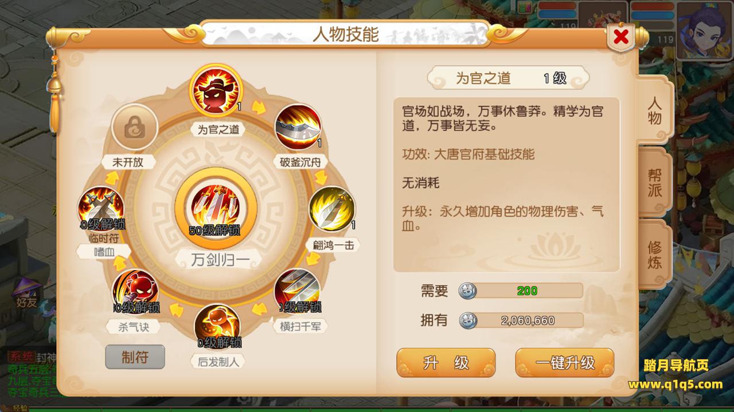Switch to the 人物 side tab

pyautogui.click(x=654, y=110)
